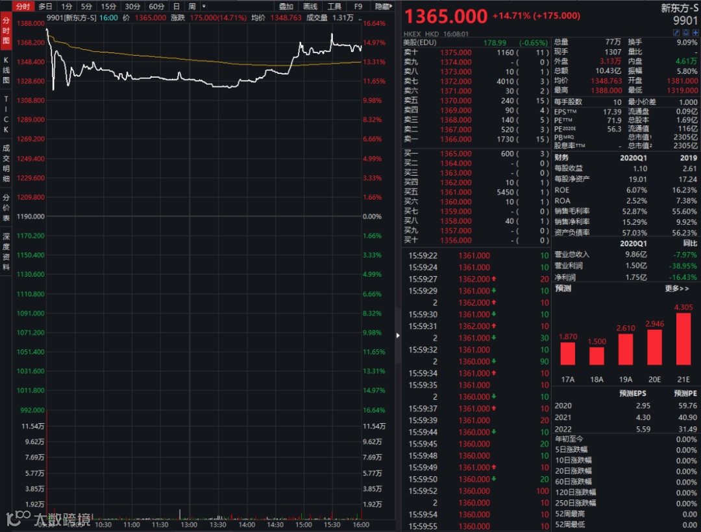Click the 1190.000 baseline axis label
This screenshot has height=532, width=701.
31,216
